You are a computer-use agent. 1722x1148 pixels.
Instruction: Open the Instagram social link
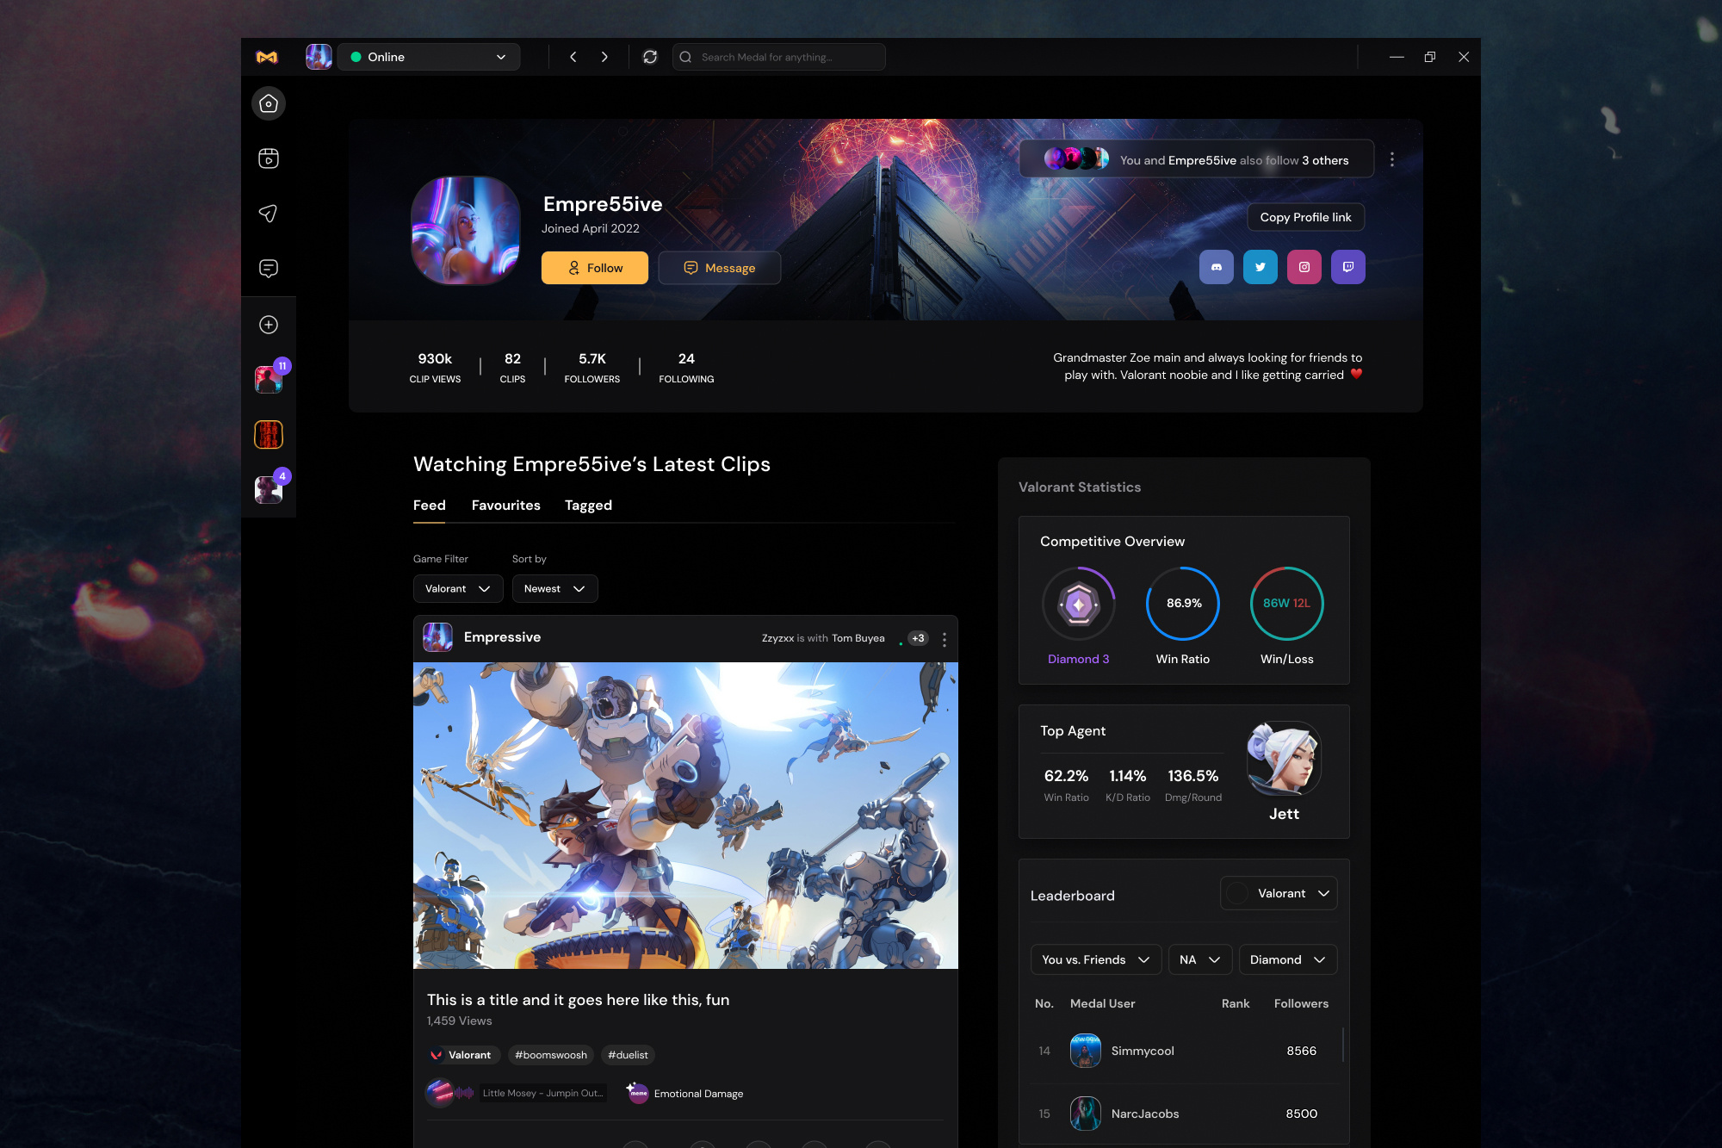coord(1304,267)
